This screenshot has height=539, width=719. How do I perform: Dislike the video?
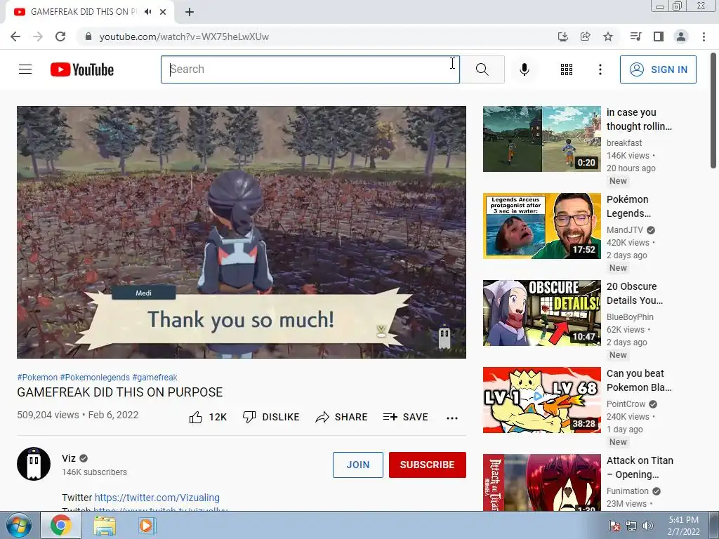tap(271, 417)
